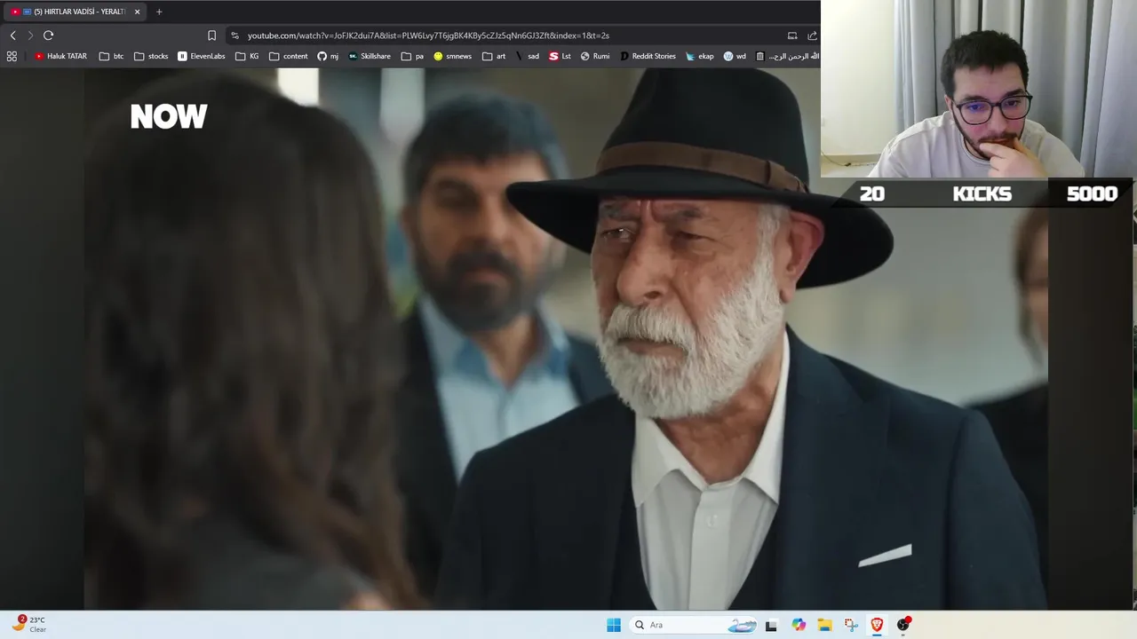Open File Explorer from the taskbar
Screen dimensions: 1137x639
[824, 625]
